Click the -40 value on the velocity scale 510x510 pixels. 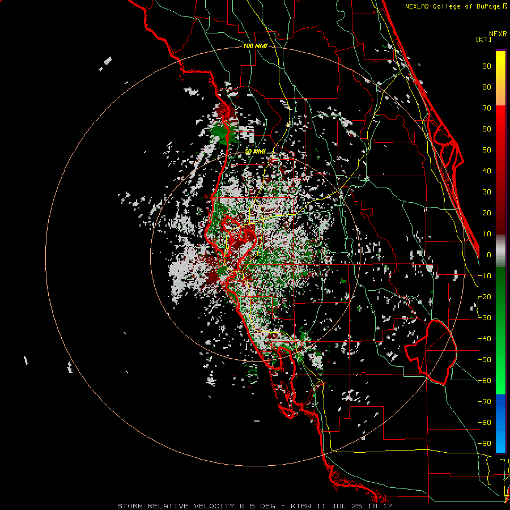click(x=484, y=339)
